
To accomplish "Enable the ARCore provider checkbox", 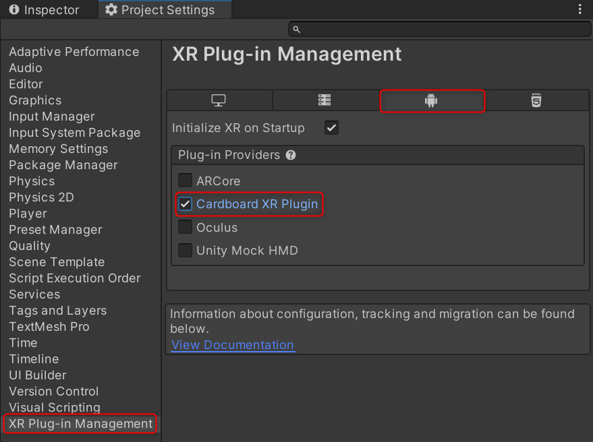I will click(186, 181).
